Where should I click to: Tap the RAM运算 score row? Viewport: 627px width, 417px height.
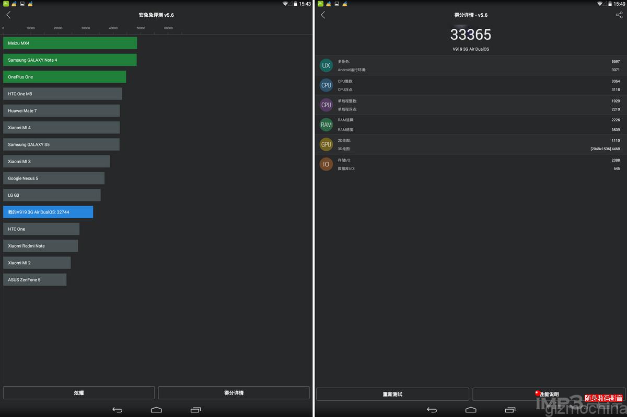click(479, 120)
